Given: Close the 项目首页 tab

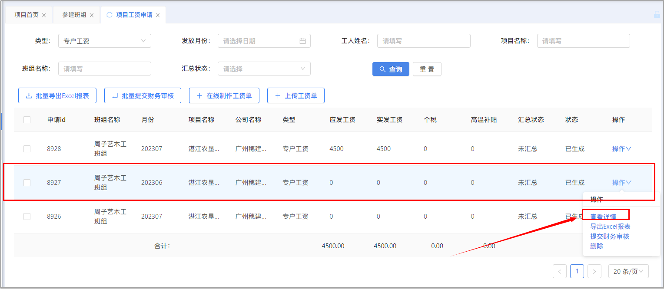Looking at the screenshot, I should coord(44,15).
